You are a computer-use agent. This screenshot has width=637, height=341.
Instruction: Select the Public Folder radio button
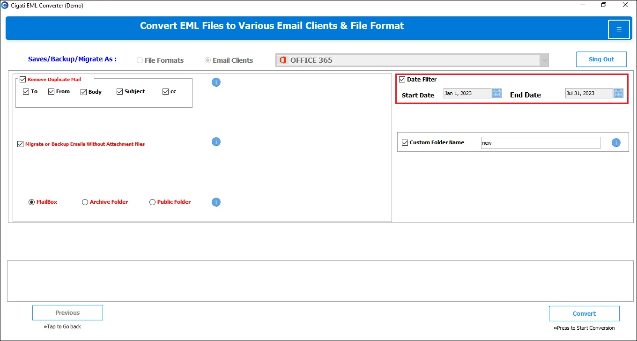point(152,202)
